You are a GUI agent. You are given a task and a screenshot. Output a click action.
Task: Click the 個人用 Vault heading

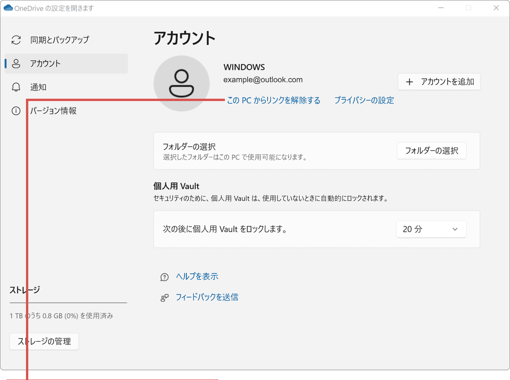click(176, 186)
